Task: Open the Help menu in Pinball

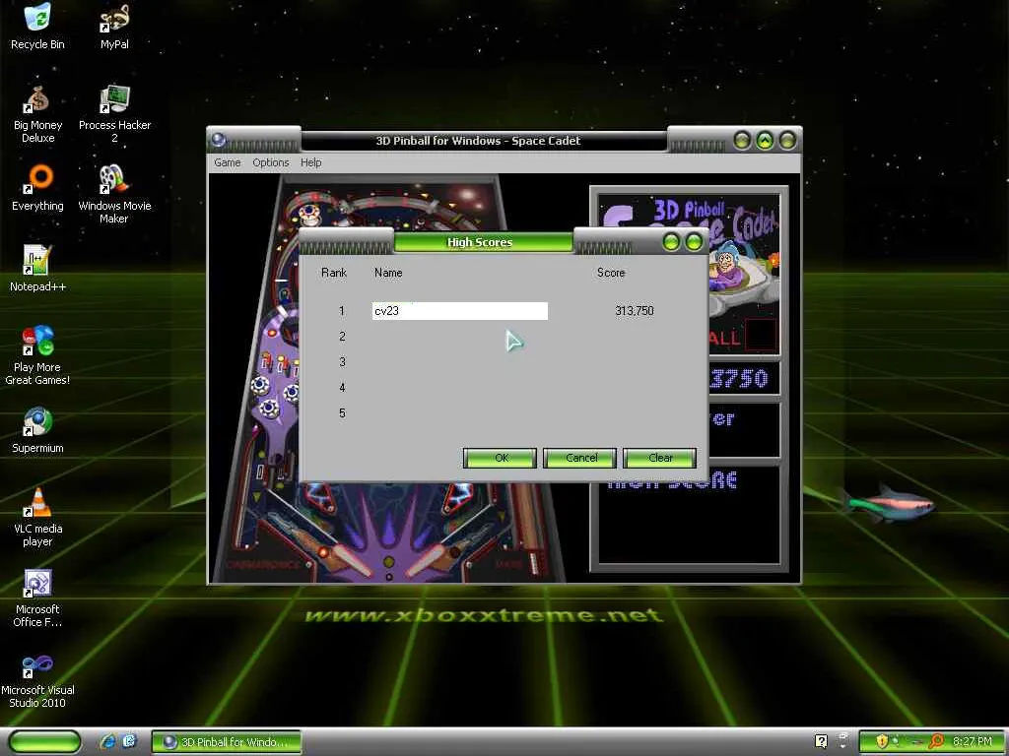Action: coord(310,162)
